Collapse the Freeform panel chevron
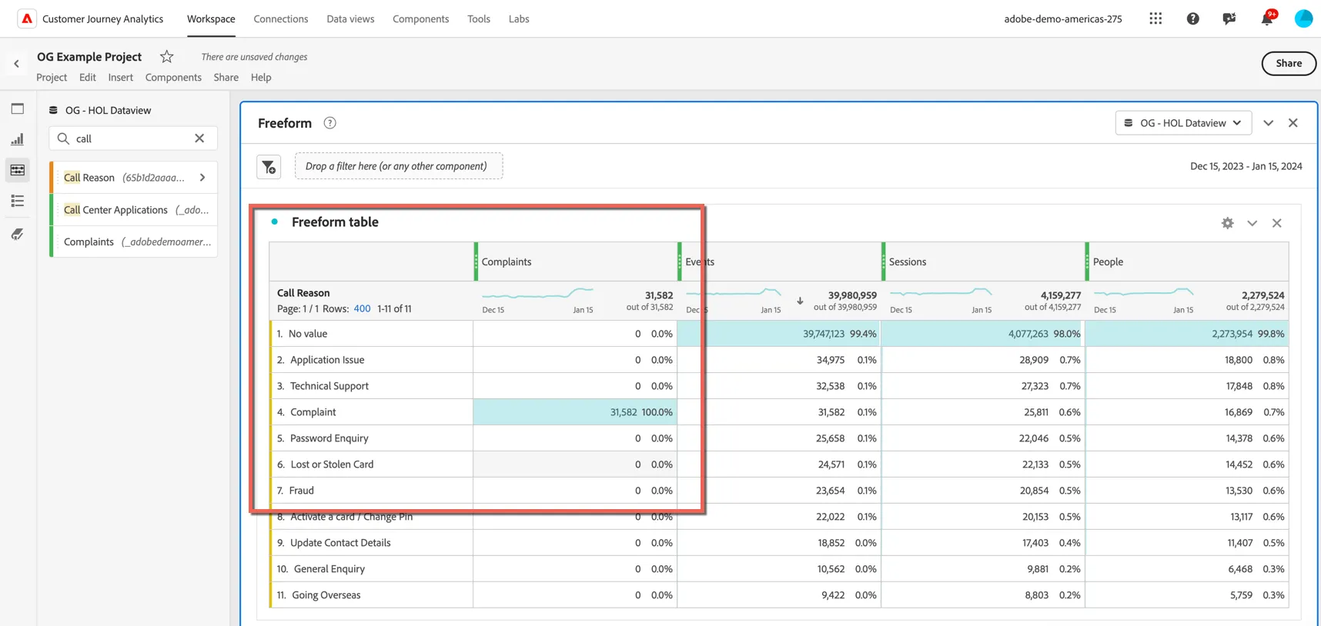Image resolution: width=1321 pixels, height=626 pixels. click(1268, 123)
